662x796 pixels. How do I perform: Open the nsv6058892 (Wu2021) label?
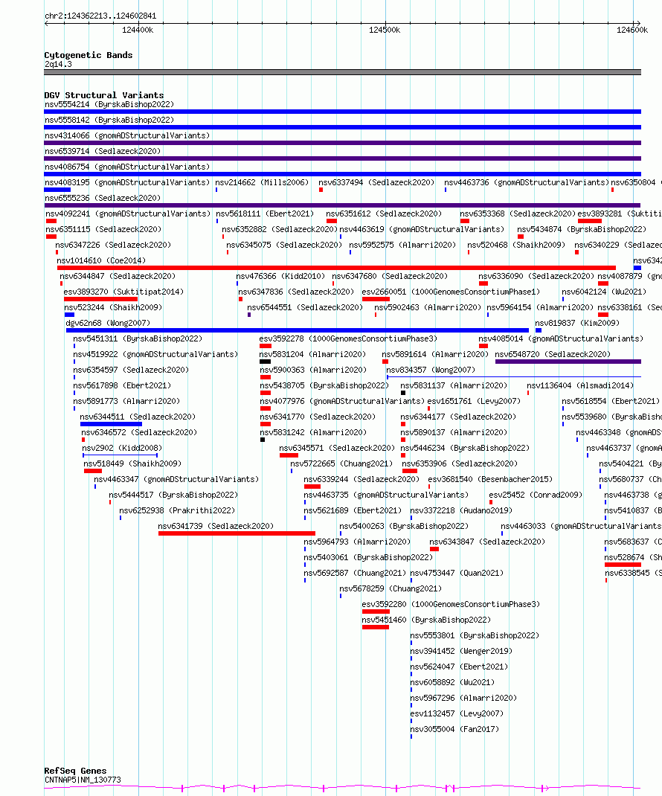click(452, 683)
